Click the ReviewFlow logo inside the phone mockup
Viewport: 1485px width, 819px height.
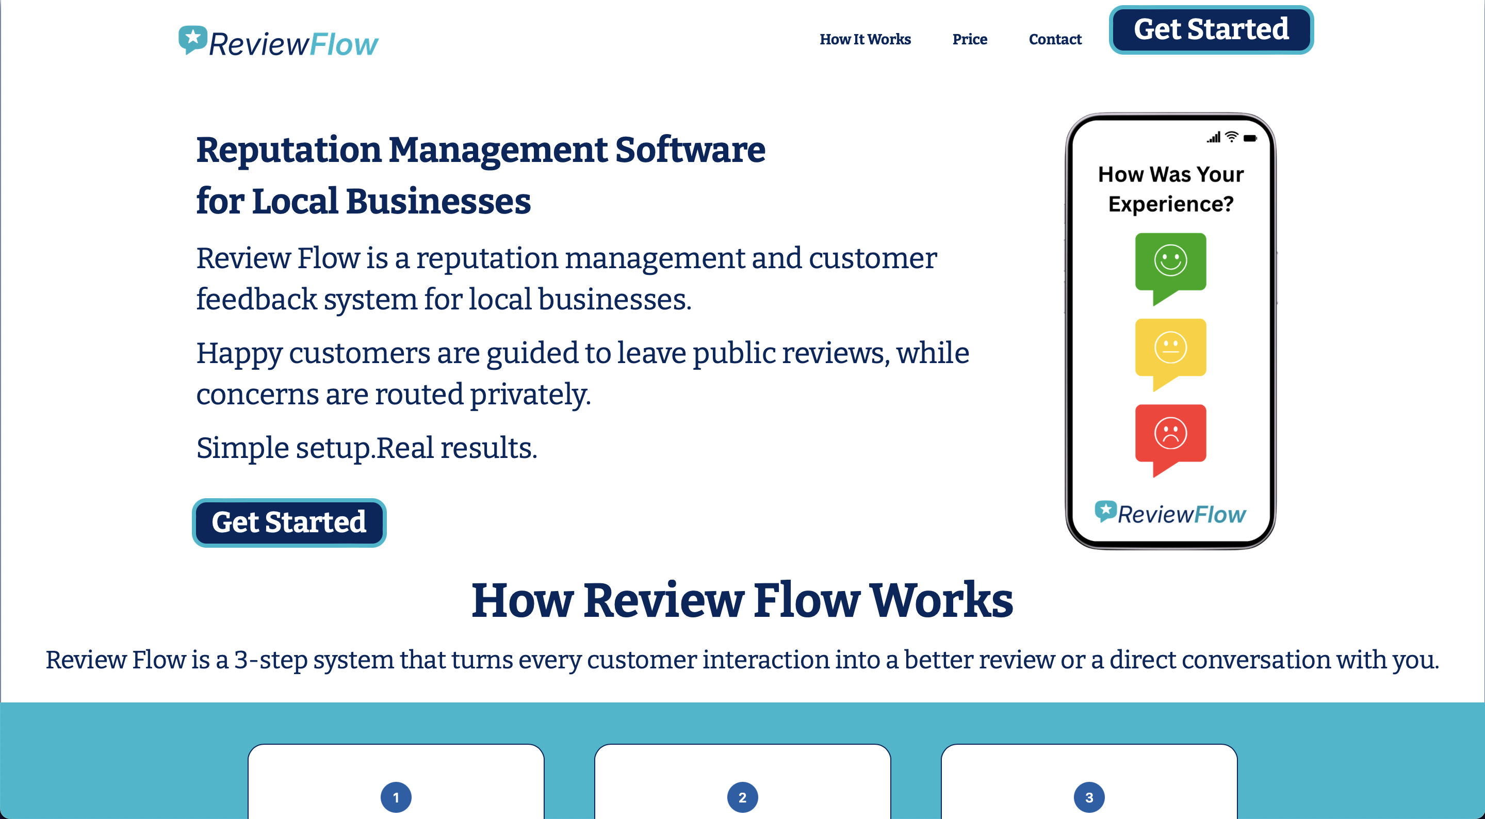click(1170, 513)
